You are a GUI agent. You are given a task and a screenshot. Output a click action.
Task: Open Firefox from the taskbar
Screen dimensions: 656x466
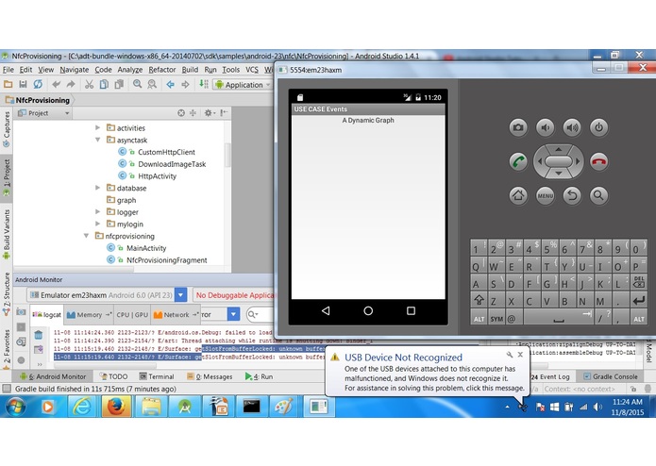(116, 407)
